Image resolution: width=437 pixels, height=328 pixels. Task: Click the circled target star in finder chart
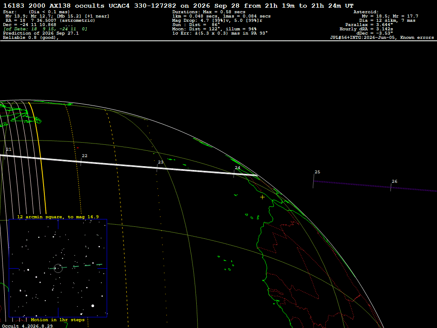pyautogui.click(x=58, y=268)
